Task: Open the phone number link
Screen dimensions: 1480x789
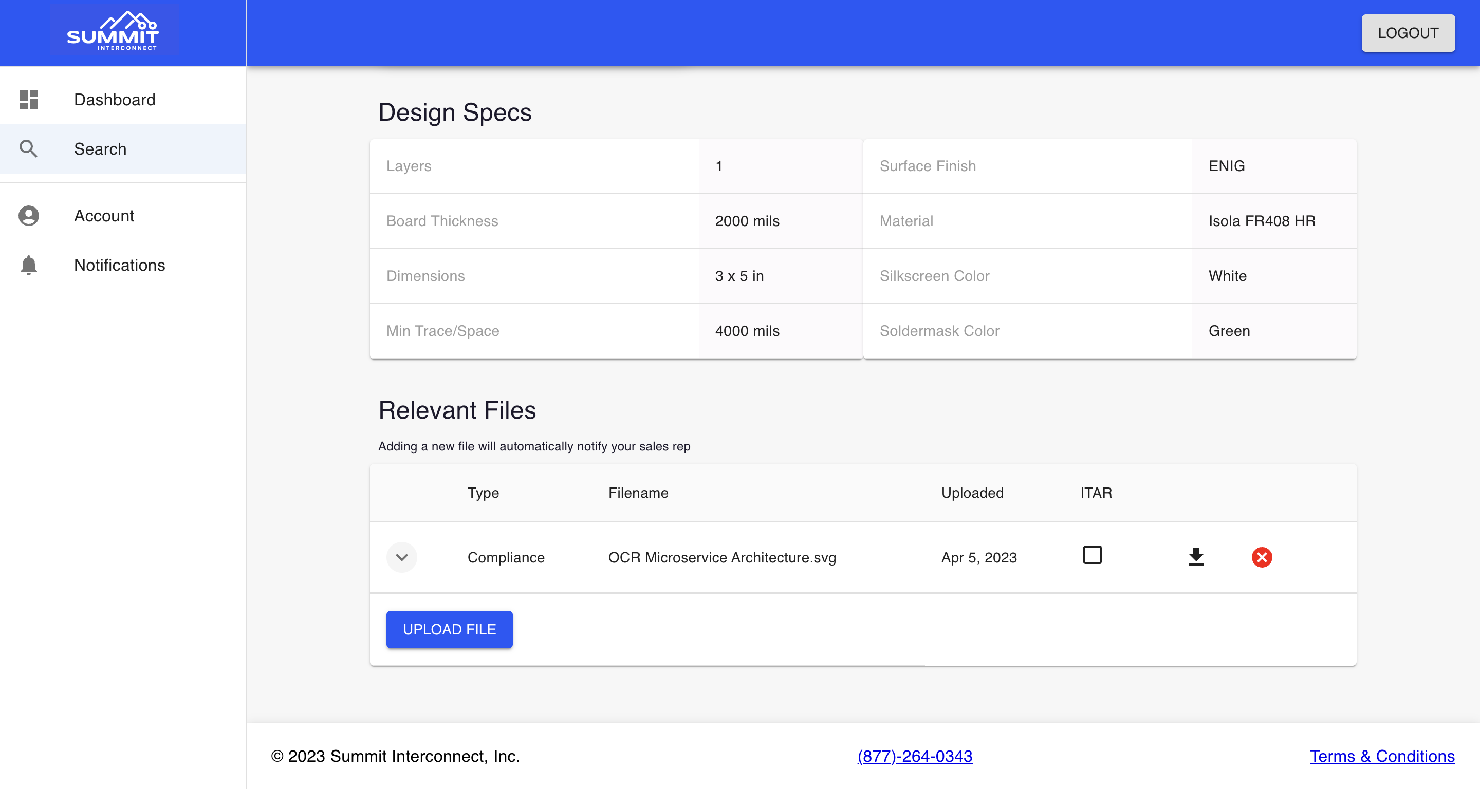Action: [x=915, y=756]
